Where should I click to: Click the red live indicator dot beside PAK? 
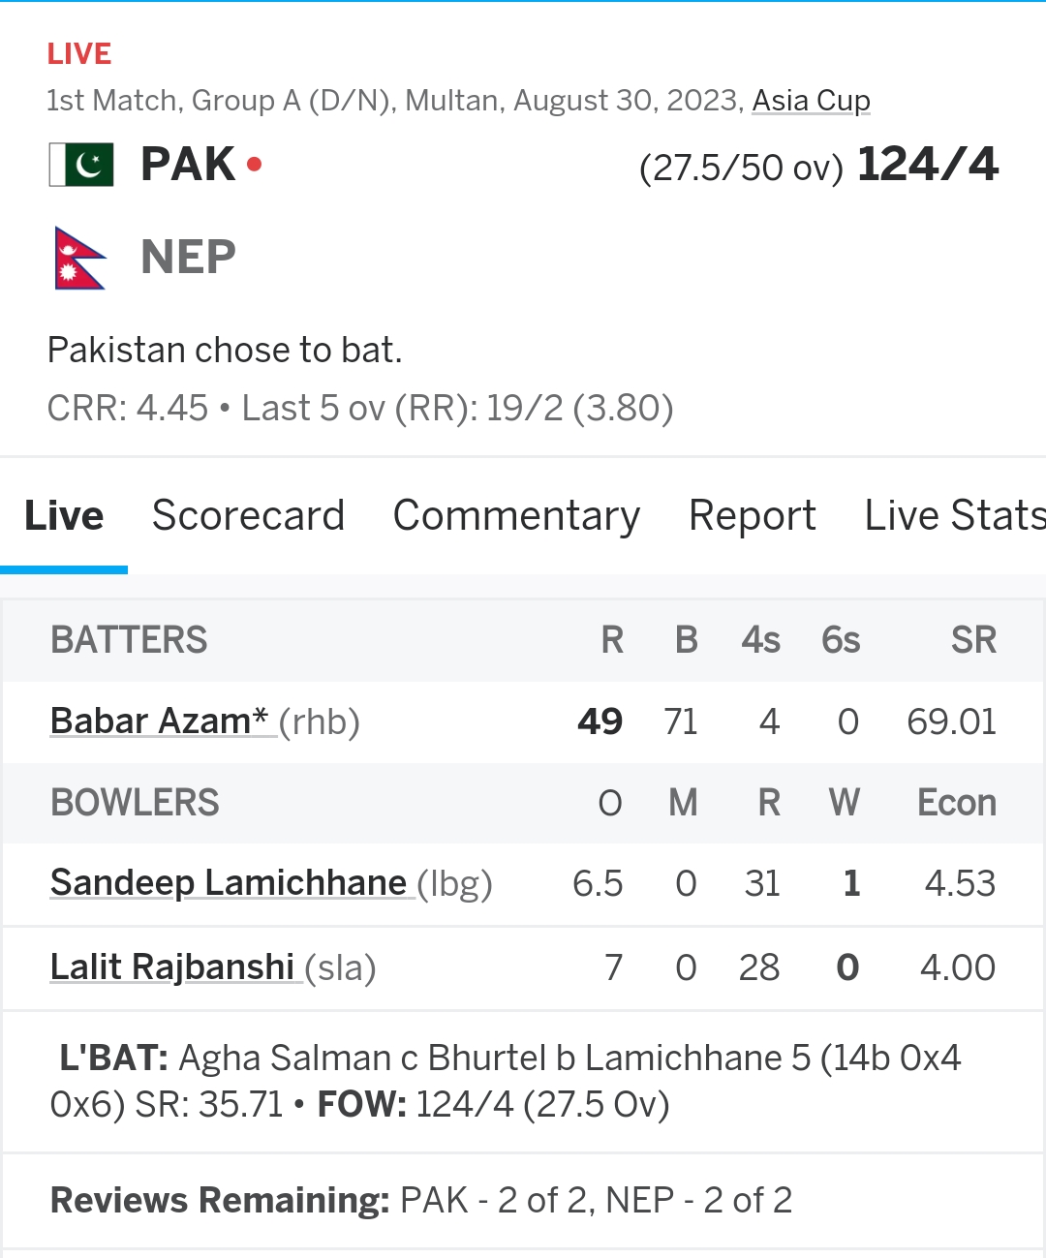tap(255, 165)
